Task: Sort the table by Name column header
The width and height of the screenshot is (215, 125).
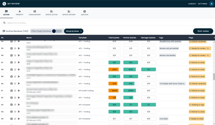Action: point(29,38)
